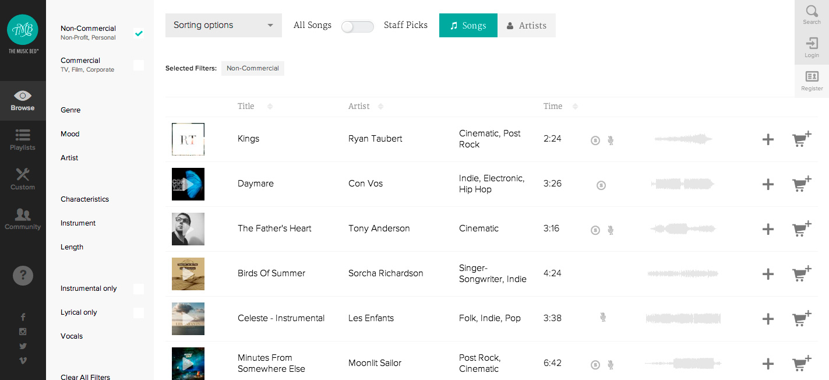Open the Twitter social icon
The height and width of the screenshot is (380, 829).
tap(23, 346)
